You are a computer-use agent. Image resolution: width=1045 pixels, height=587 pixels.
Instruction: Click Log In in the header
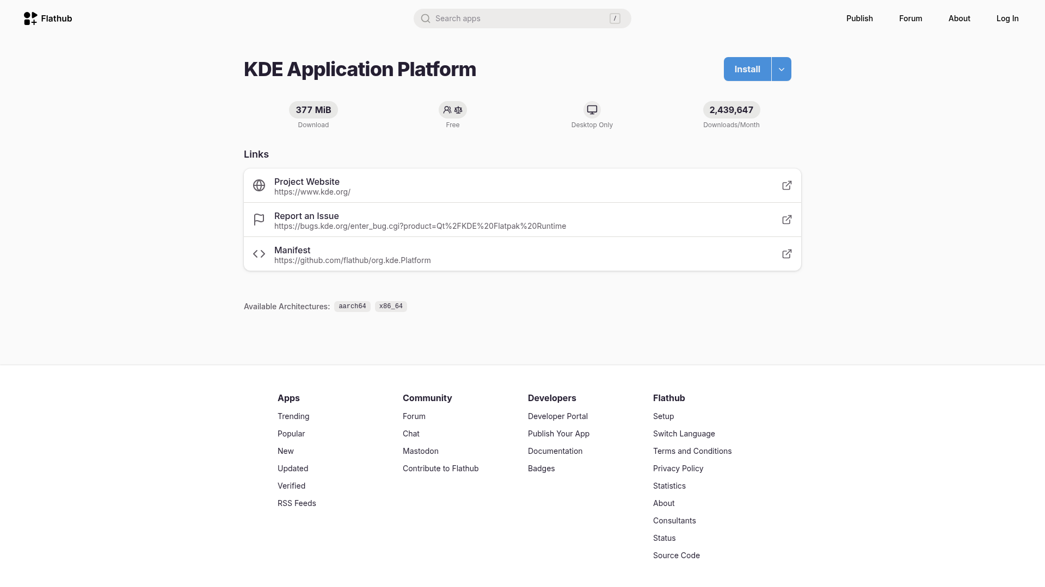point(1007,18)
